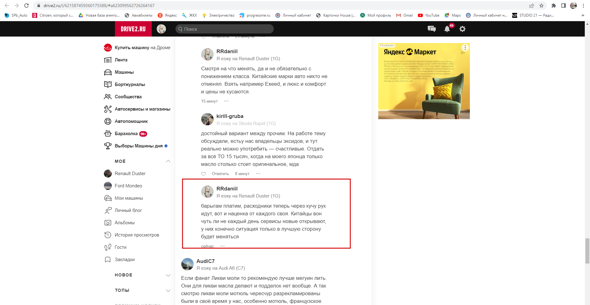590x305 pixels.
Task: Open kirill-gruba's profile name
Action: [x=230, y=116]
